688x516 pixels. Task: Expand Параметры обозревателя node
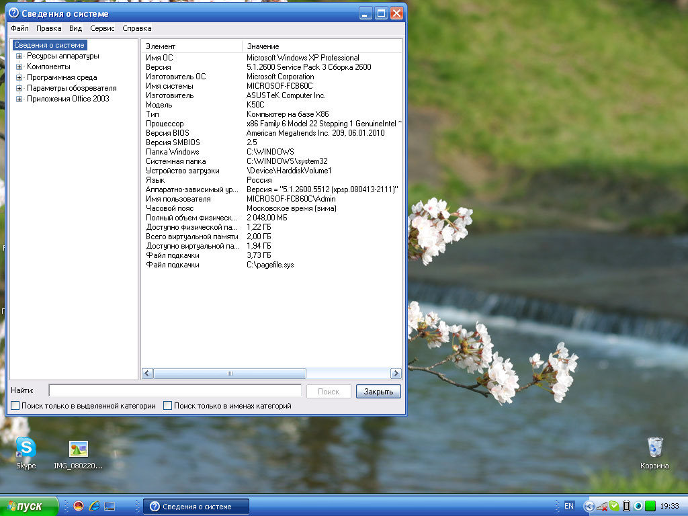pyautogui.click(x=19, y=88)
